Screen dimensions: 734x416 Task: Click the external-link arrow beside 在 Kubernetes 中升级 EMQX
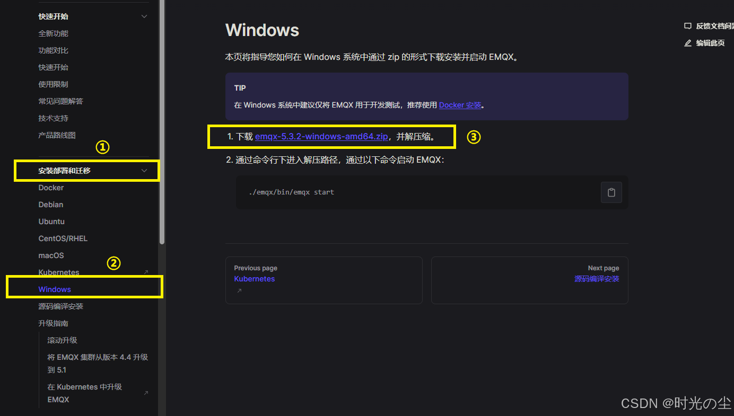pyautogui.click(x=146, y=393)
